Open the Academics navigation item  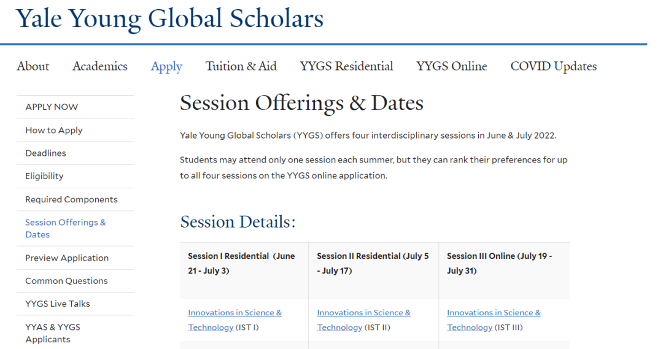click(x=100, y=66)
